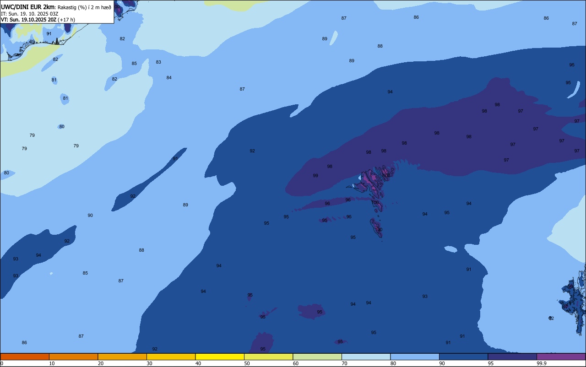This screenshot has width=586, height=367.
Task: Click the 90–95 dark blue legend swatch
Action: coord(463,356)
